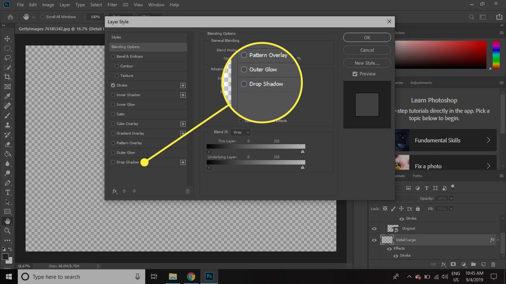Click the filter for type layers icon
Viewport: 506px width, 284px height.
426,188
